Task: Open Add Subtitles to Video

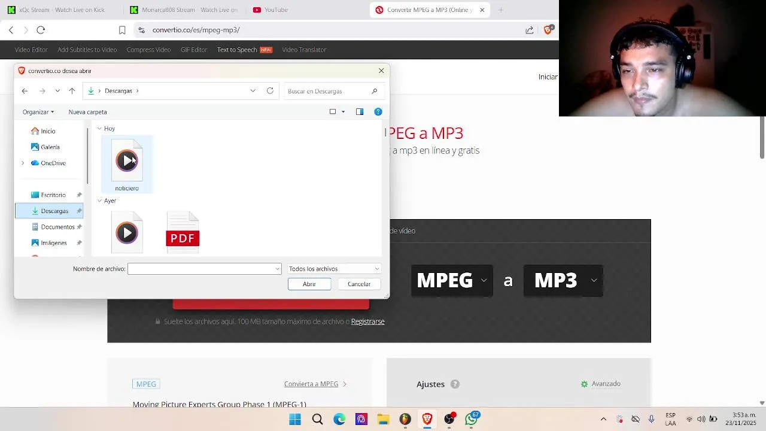Action: click(87, 50)
